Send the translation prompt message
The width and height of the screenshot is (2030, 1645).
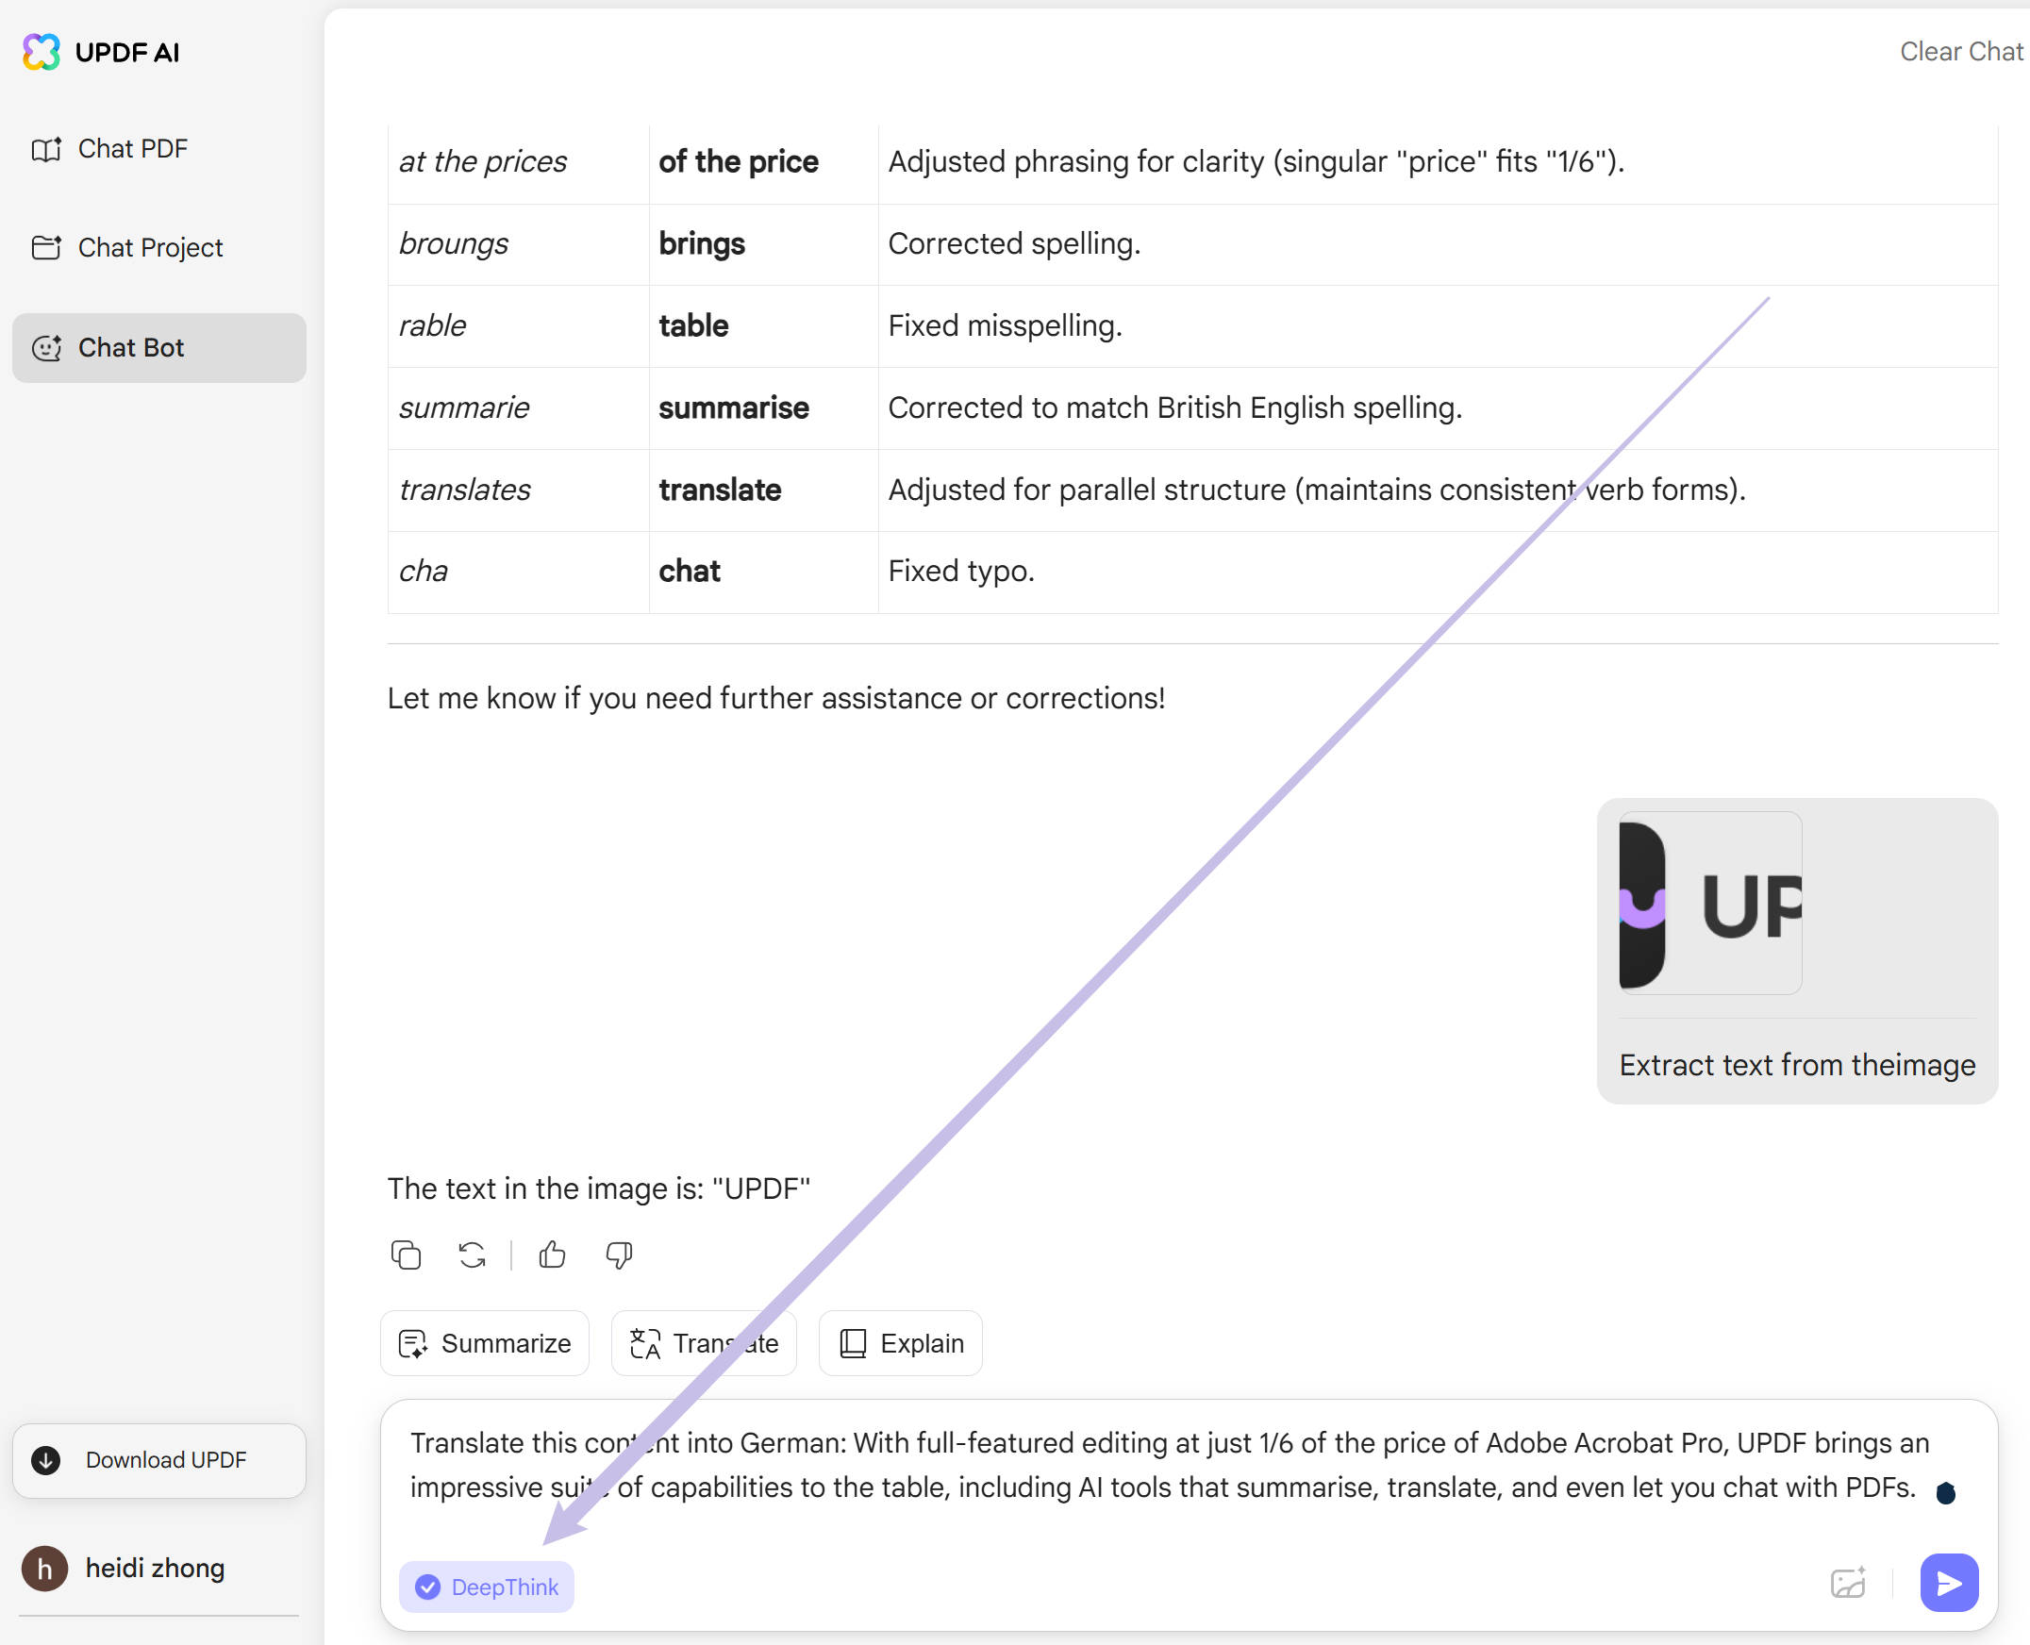1949,1583
